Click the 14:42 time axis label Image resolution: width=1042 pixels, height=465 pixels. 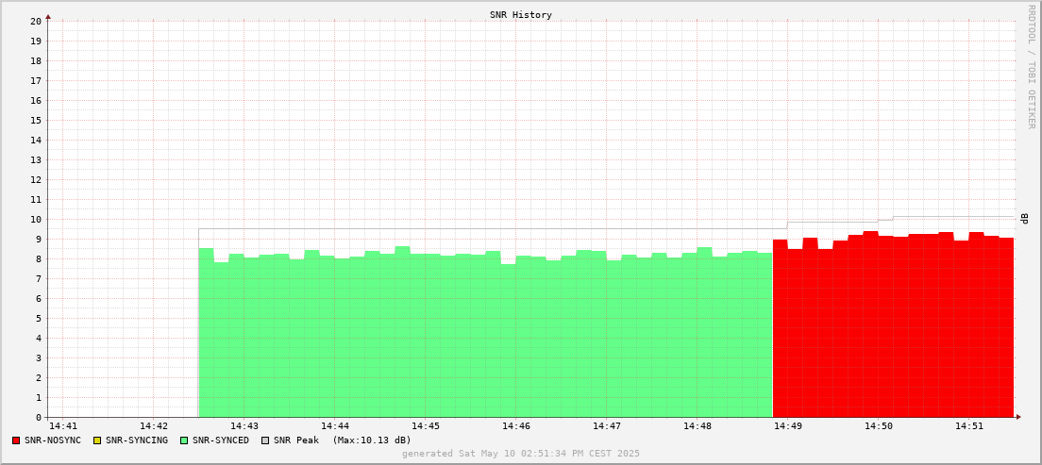coord(154,425)
